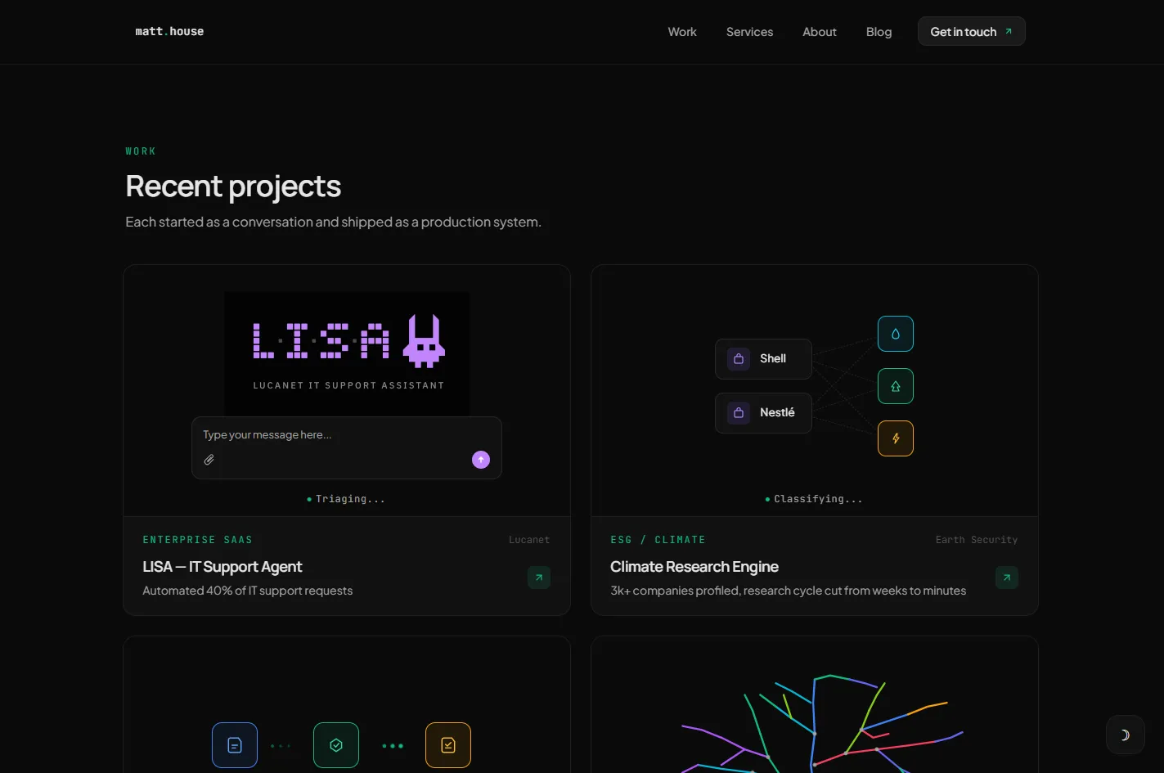Click the paperclip attachment icon in chat box
Image resolution: width=1164 pixels, height=773 pixels.
(209, 460)
